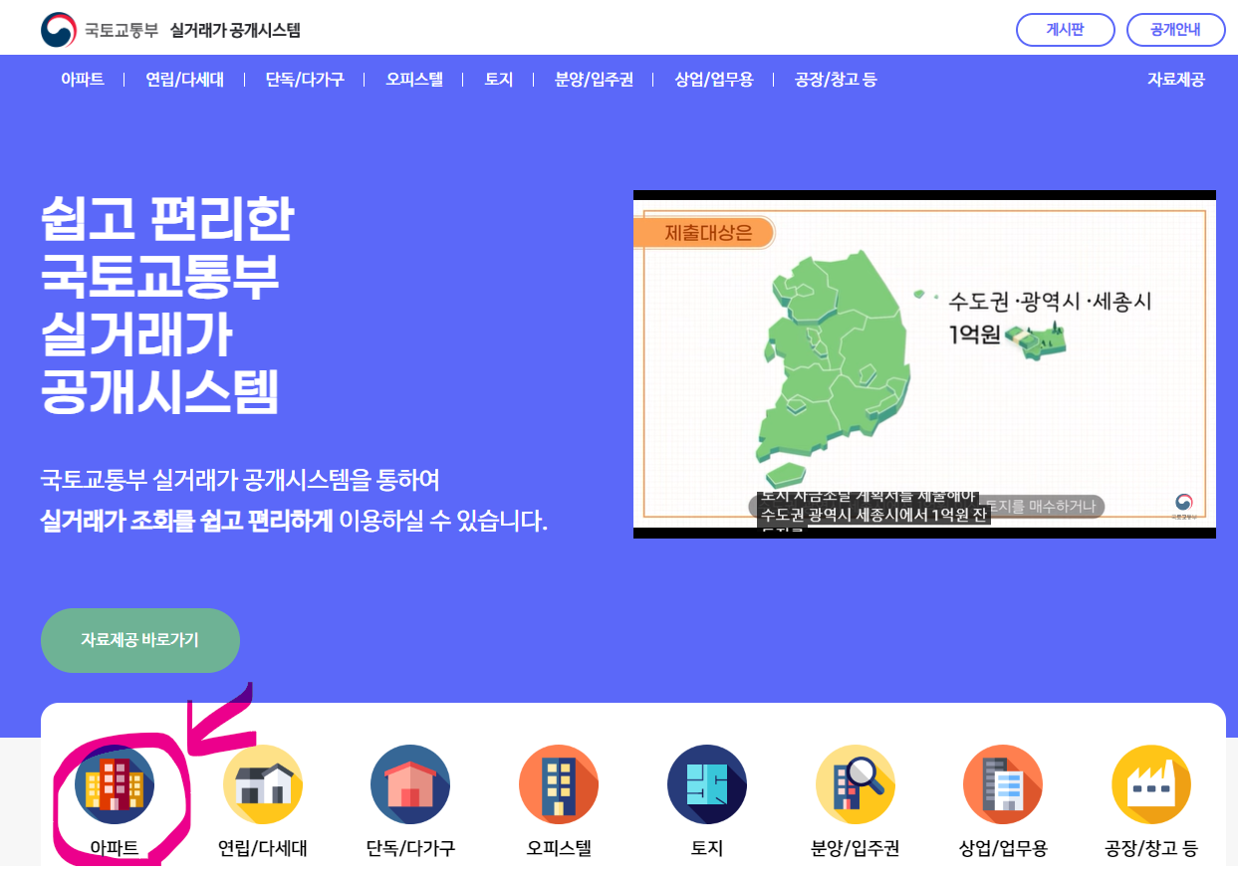Click the 오피스텔 label under the icons
Viewport: 1238px width, 874px height.
[559, 849]
